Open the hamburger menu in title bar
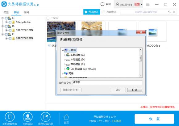Screen dimensions: 179x126 (x=148, y=4)
